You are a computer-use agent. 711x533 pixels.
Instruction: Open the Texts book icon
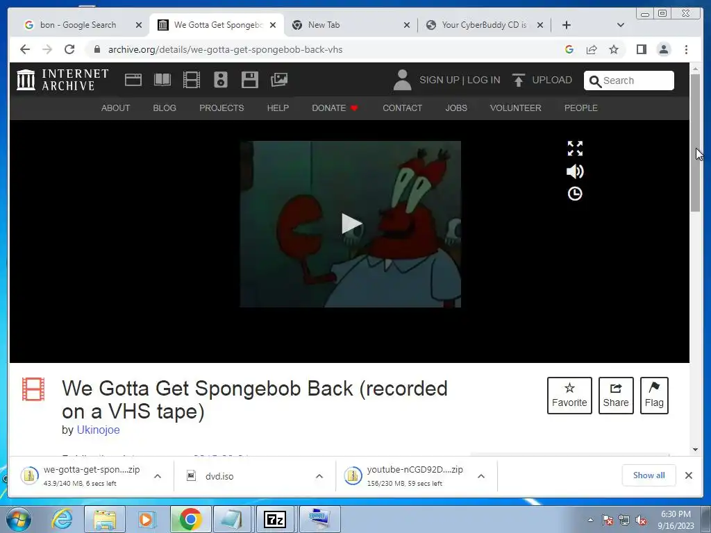point(162,80)
